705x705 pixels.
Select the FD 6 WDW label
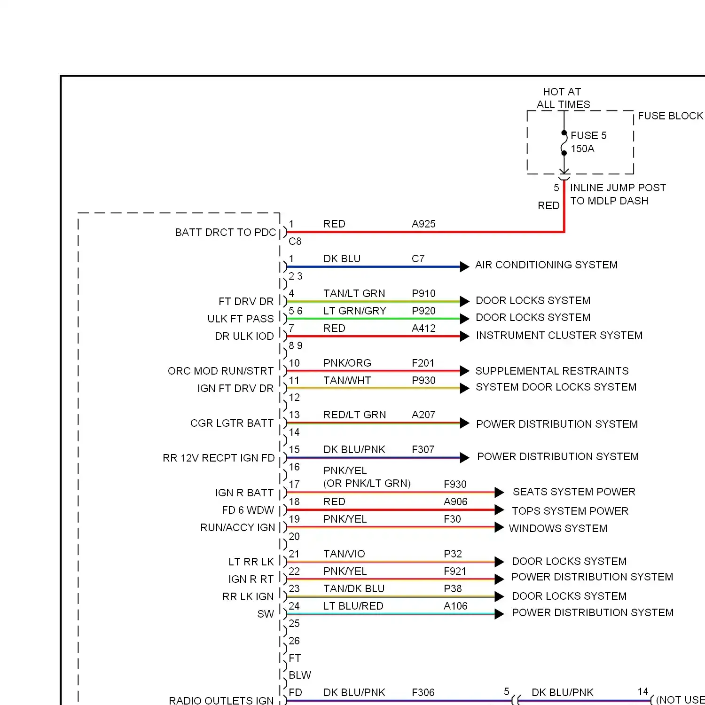tap(248, 510)
